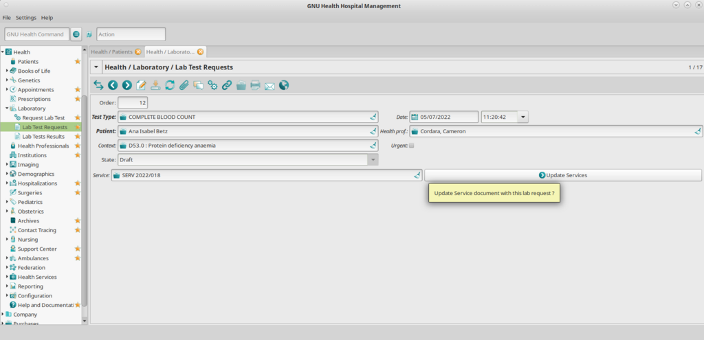The height and width of the screenshot is (340, 704).
Task: Click the Patient field Ana Isabel Betz
Action: click(x=247, y=131)
